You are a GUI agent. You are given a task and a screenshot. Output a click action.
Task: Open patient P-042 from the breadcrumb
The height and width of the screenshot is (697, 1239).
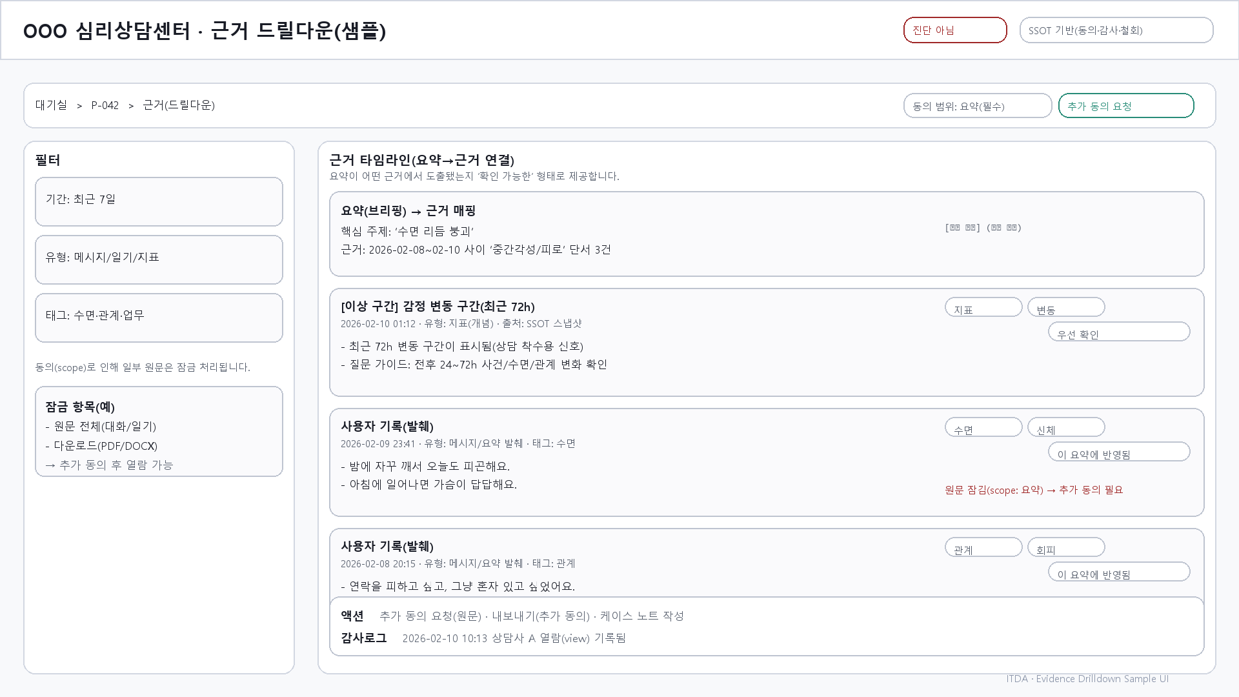105,105
